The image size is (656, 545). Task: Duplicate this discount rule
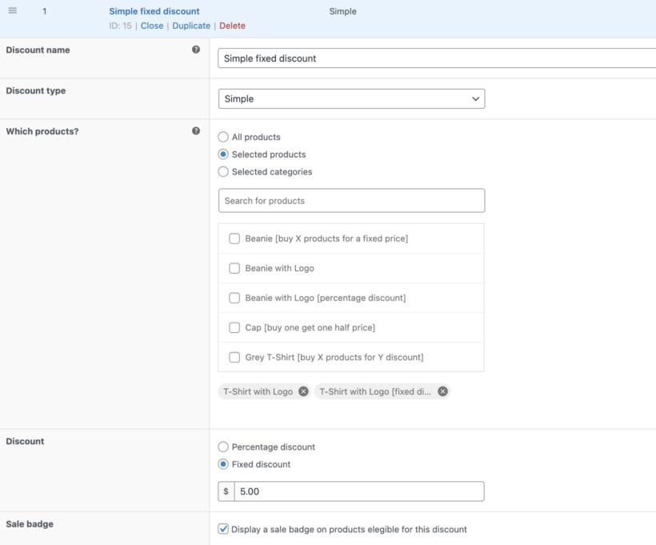191,25
